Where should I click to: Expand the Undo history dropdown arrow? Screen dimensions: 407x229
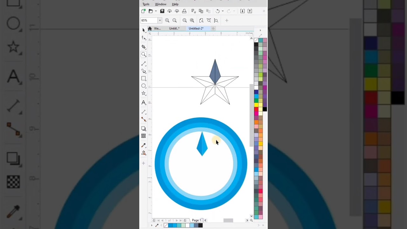223,11
